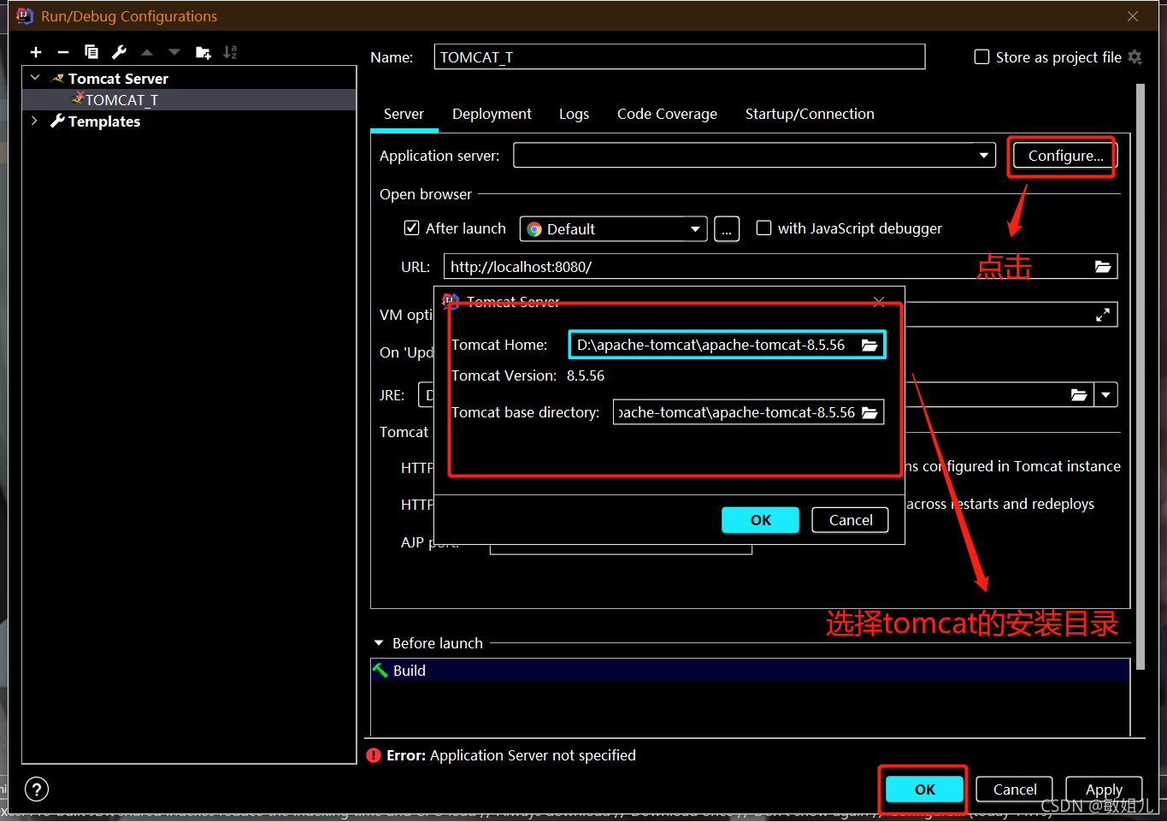1167x822 pixels.
Task: Open Application server dropdown
Action: pos(984,156)
